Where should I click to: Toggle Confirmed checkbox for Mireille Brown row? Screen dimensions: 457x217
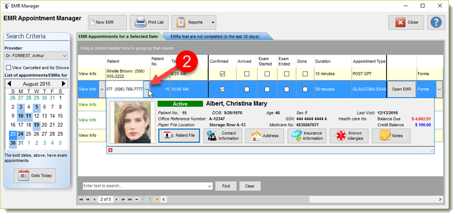click(223, 74)
